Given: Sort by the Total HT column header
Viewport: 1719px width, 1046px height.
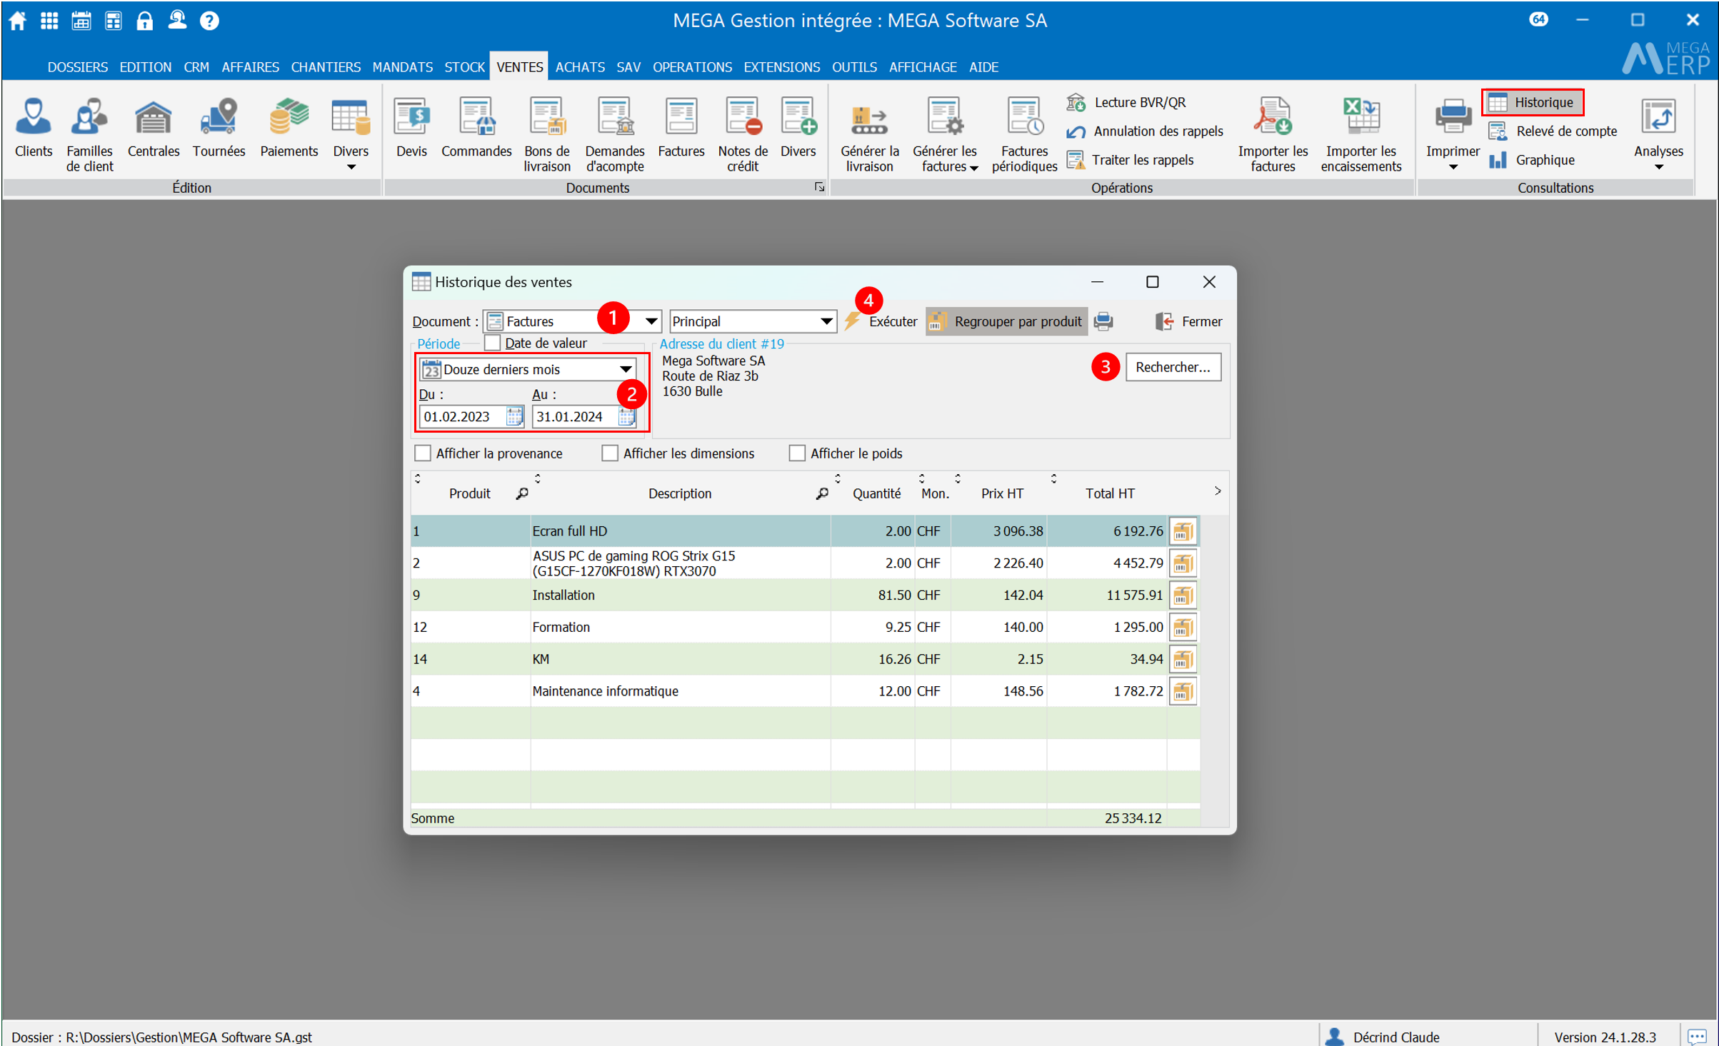Looking at the screenshot, I should point(1110,493).
